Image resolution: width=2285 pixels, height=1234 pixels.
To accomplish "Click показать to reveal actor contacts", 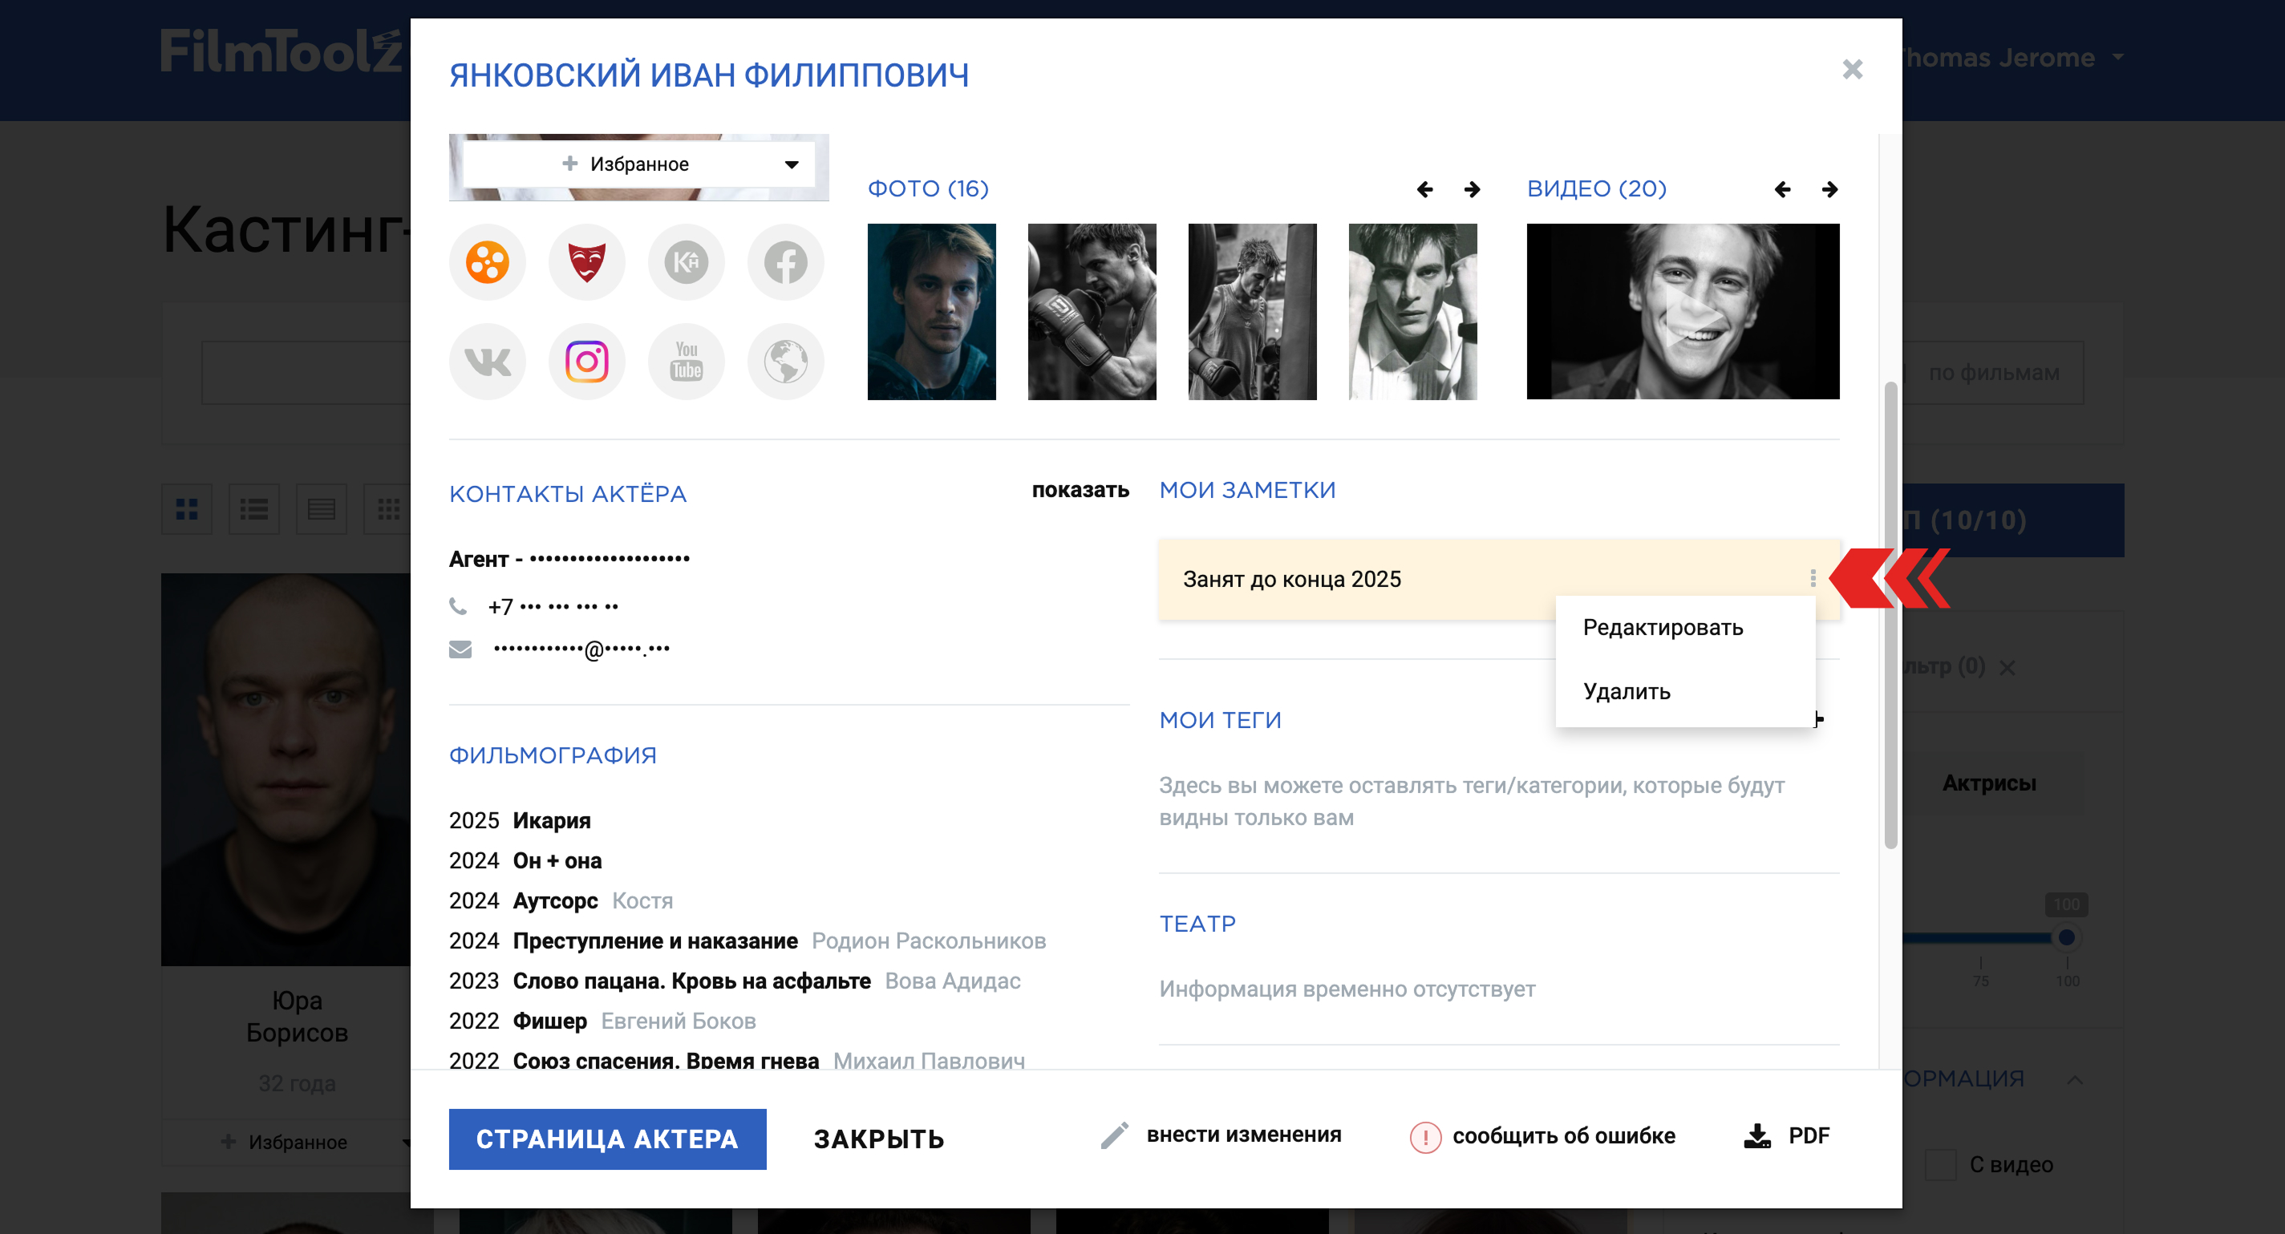I will (x=1080, y=490).
